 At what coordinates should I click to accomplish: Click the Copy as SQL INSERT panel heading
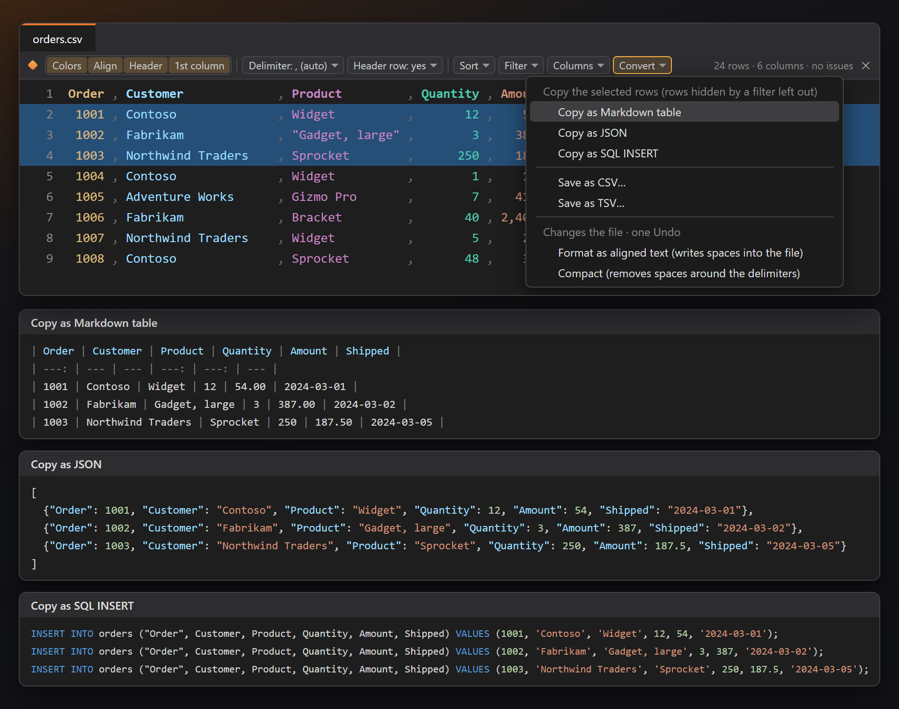(82, 606)
